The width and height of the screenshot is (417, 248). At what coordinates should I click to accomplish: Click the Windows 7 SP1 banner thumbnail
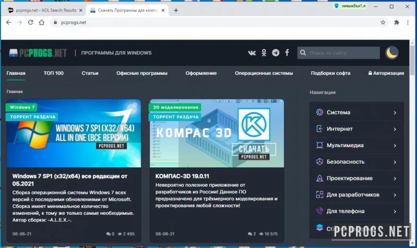73,133
